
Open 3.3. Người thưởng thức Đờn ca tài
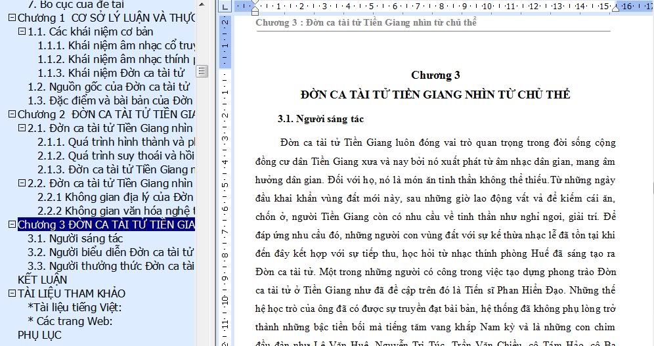click(111, 265)
